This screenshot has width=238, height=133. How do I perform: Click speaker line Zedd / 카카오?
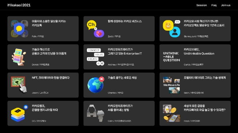tap(114, 37)
